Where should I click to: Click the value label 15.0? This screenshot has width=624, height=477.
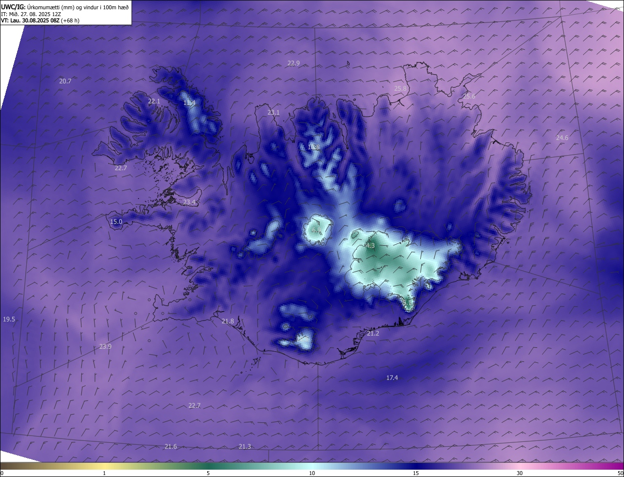[116, 222]
